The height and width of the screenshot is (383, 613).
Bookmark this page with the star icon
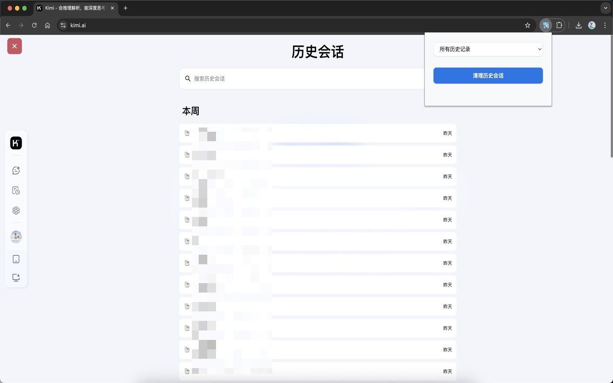[528, 25]
